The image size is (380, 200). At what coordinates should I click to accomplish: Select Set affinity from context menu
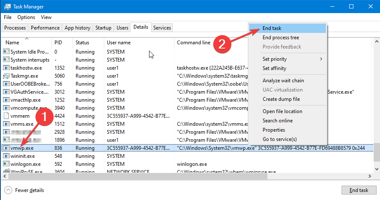click(x=288, y=68)
